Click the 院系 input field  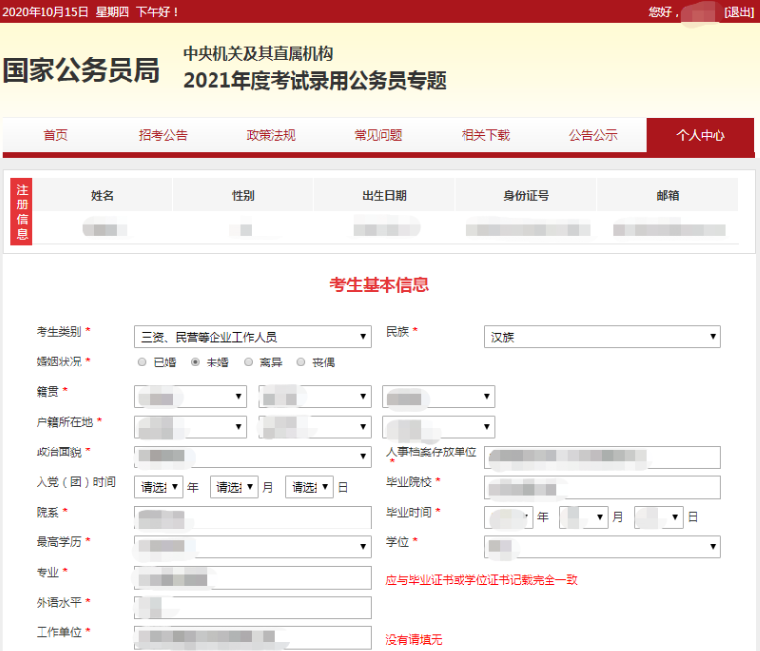(253, 517)
